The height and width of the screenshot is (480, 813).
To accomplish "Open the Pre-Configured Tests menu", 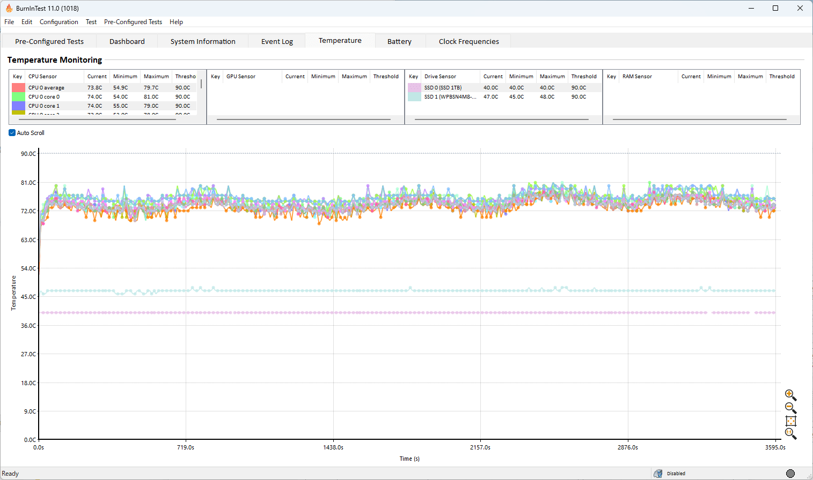I will (133, 22).
